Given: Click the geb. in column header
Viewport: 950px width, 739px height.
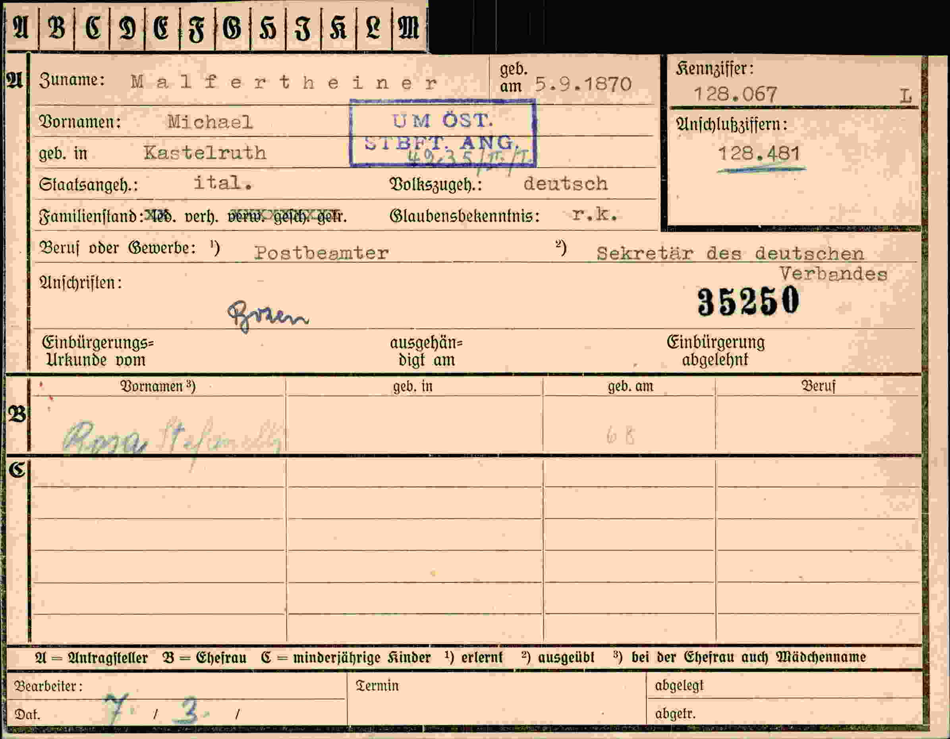Looking at the screenshot, I should pyautogui.click(x=413, y=386).
